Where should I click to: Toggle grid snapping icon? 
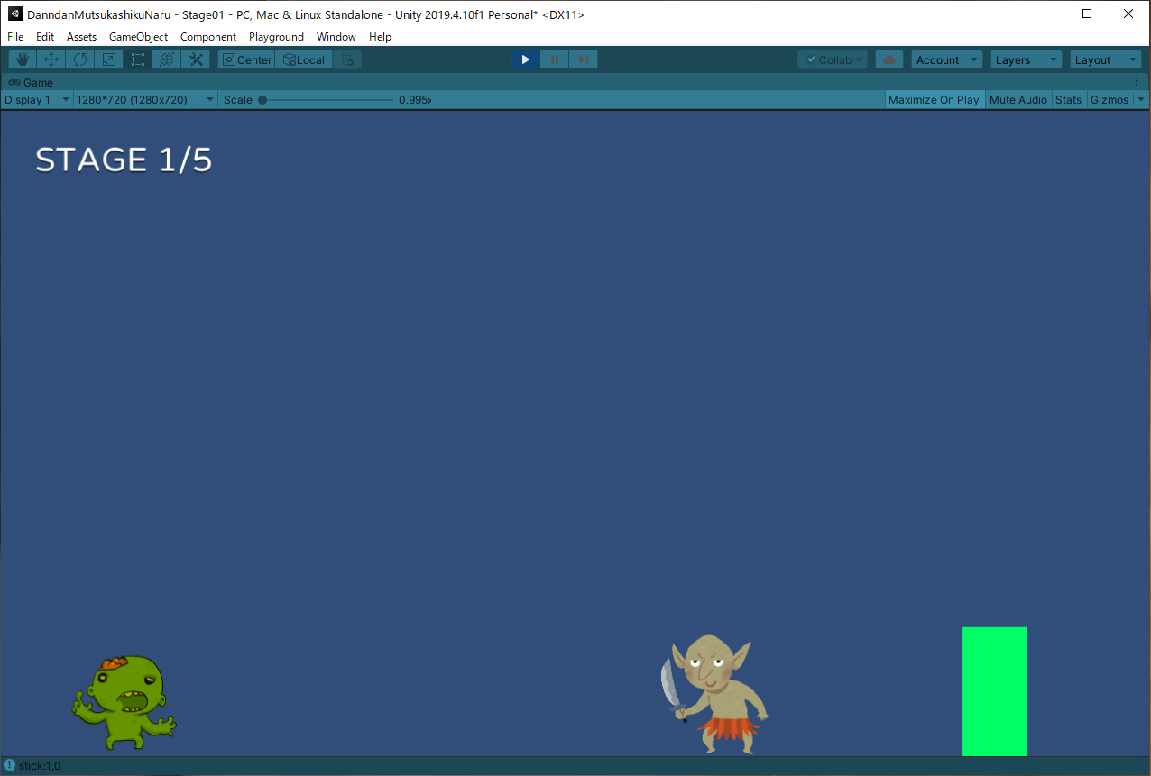pos(348,59)
